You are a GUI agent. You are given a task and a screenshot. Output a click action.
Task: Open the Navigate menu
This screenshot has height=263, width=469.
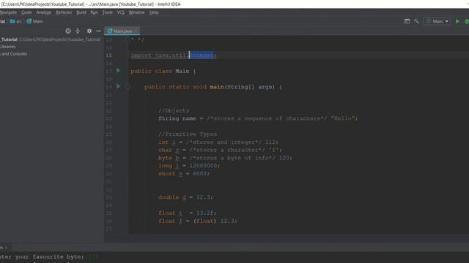[x=8, y=12]
